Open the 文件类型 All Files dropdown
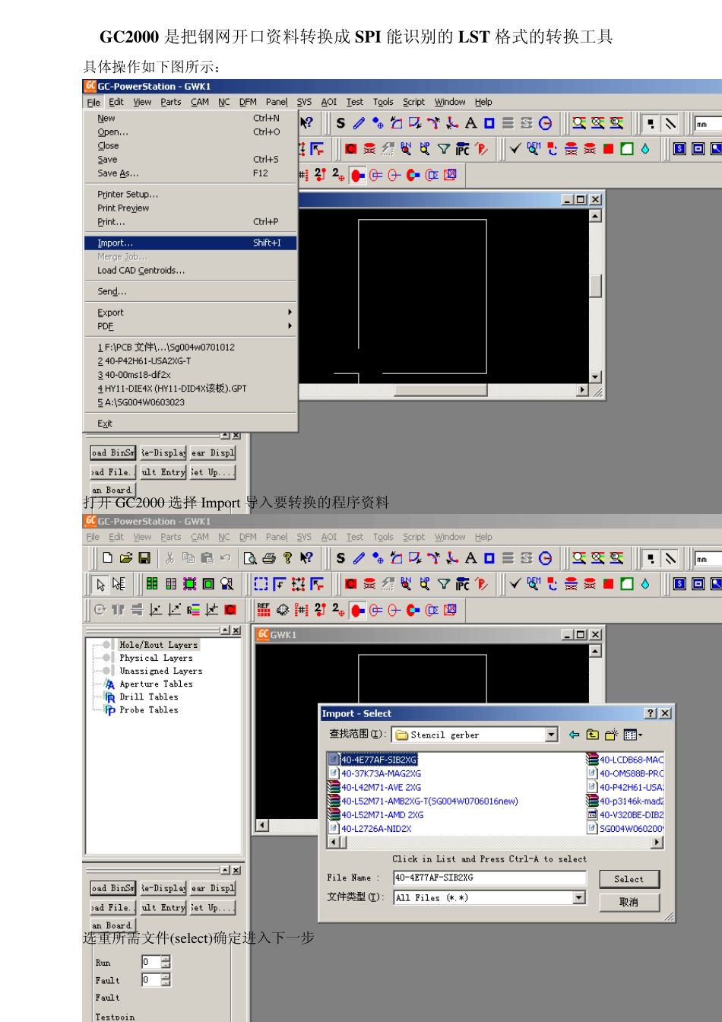This screenshot has height=1022, width=722. click(579, 897)
